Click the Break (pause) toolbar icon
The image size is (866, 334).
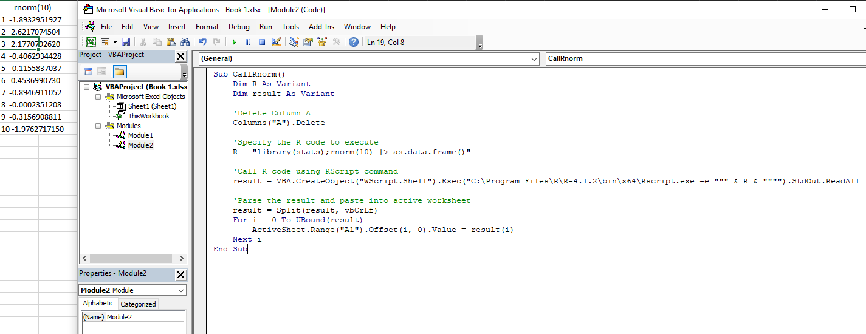pyautogui.click(x=248, y=42)
